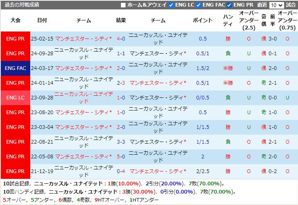Open the 3-3 result from 22-08-21
Viewport: 298px width, 205px height.
[x=121, y=142]
